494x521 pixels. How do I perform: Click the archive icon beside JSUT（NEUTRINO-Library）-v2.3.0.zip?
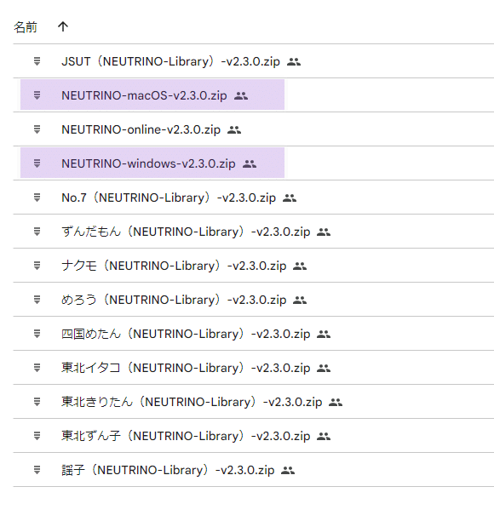tap(37, 61)
